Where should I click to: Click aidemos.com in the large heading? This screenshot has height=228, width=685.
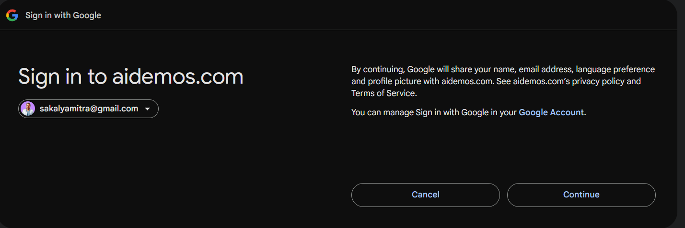[178, 76]
